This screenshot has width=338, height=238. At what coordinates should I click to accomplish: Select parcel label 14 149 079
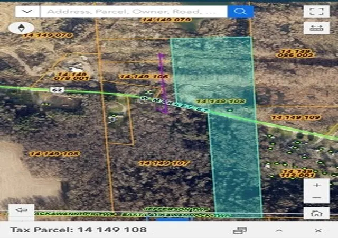pos(167,20)
